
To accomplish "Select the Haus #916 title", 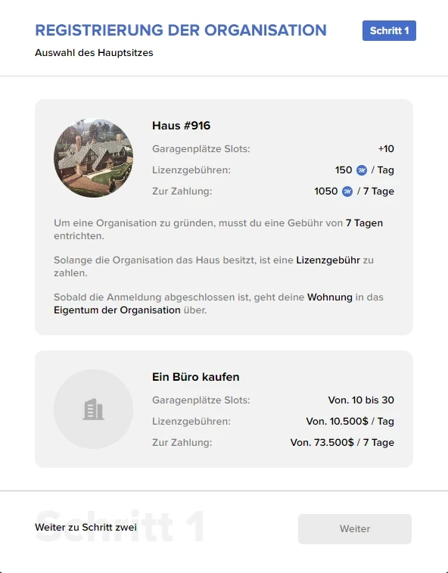I will 182,126.
